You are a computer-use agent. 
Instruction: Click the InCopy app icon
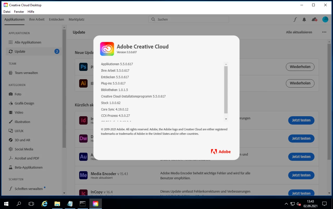pyautogui.click(x=83, y=193)
